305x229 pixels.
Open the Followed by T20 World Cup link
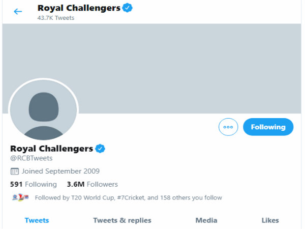[x=129, y=197]
